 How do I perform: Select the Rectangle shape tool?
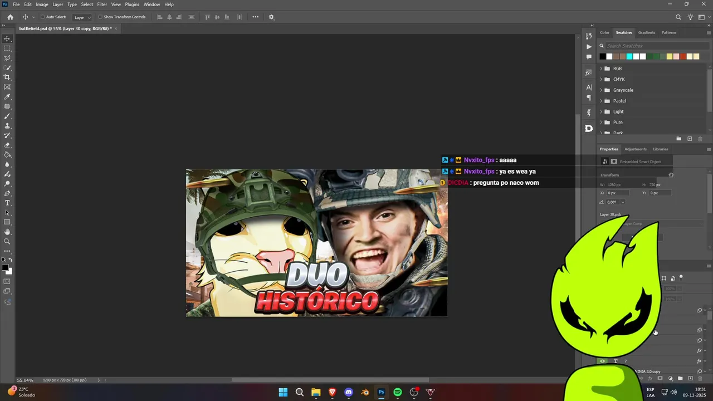coord(7,222)
